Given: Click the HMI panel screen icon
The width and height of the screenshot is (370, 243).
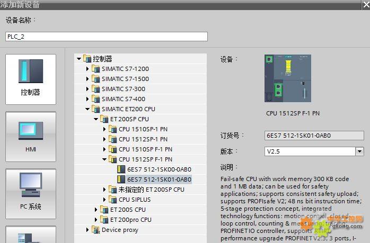Looking at the screenshot, I should point(31,131).
